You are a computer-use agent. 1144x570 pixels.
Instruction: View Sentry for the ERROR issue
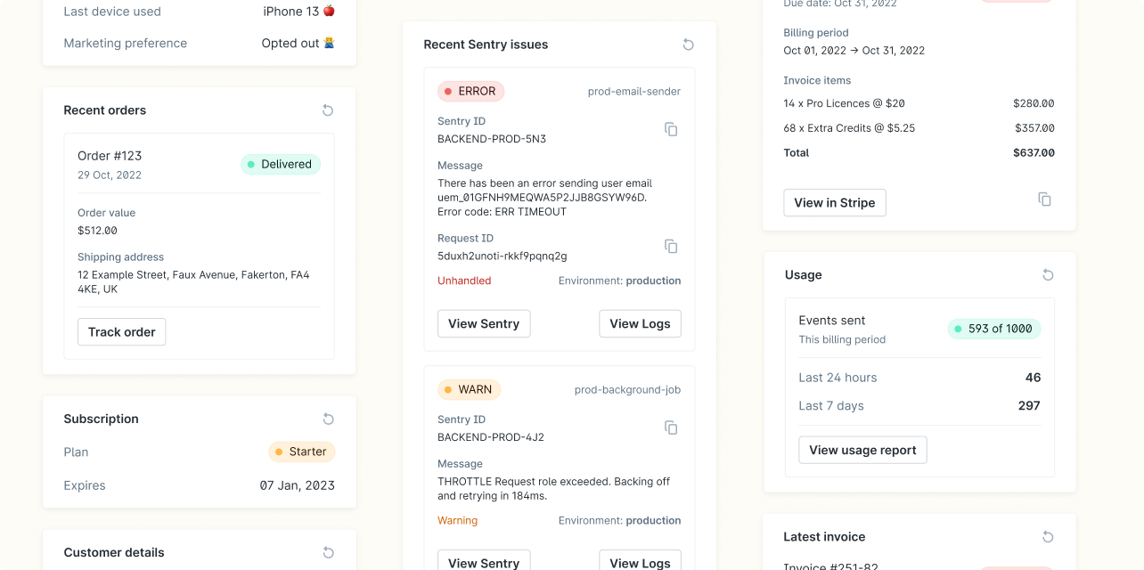(484, 323)
